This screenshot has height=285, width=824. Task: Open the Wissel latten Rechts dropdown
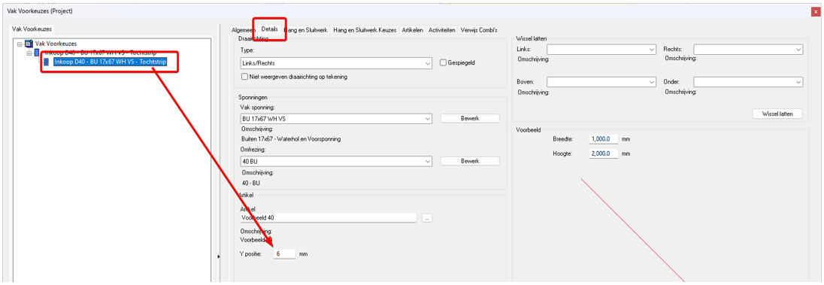click(748, 50)
